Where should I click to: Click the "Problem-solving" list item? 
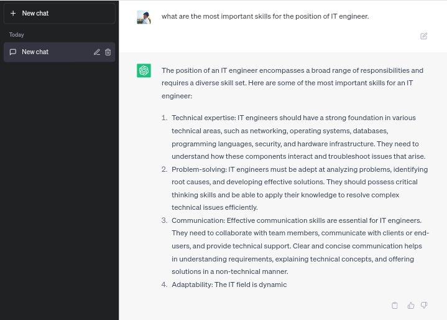pyautogui.click(x=298, y=188)
